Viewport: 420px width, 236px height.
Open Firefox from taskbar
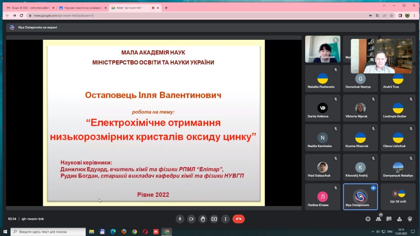point(124,231)
